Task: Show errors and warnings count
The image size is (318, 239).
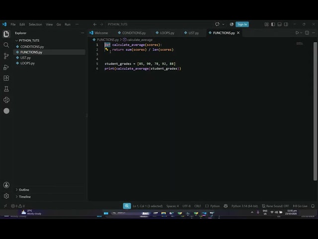Action: click(18, 206)
